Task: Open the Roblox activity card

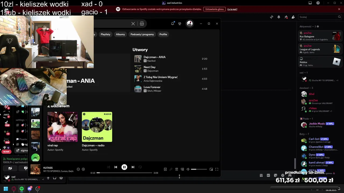Action: [x=320, y=62]
